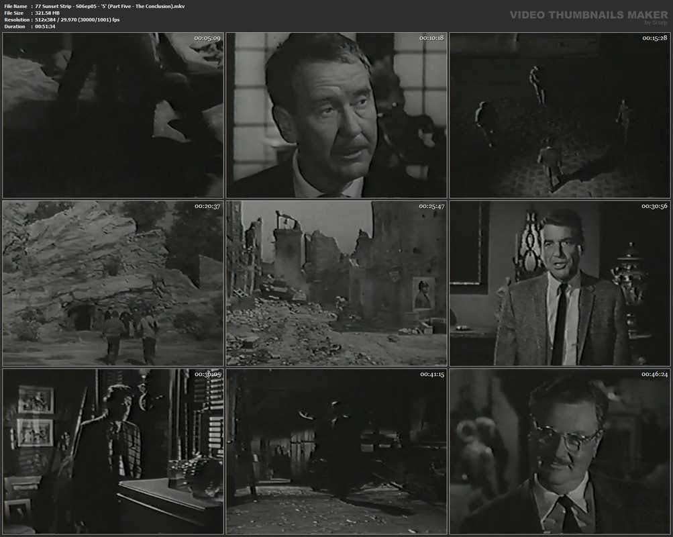Click the 00:15:28 timestamp label
The width and height of the screenshot is (673, 537).
(x=654, y=38)
